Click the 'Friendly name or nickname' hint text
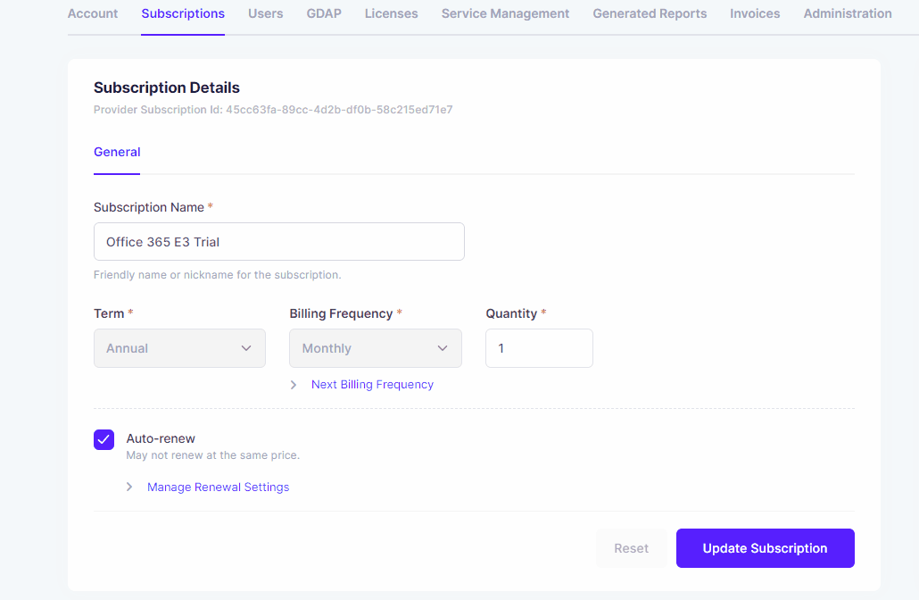This screenshot has width=919, height=600. click(217, 275)
